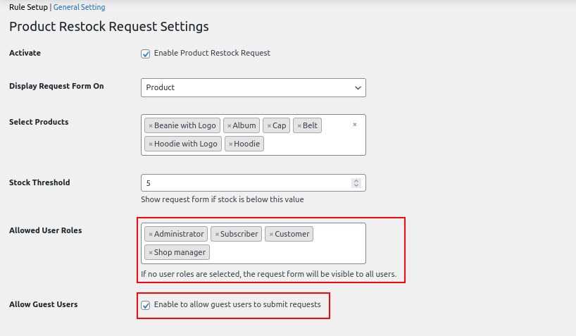Remove the Cap product tag

pyautogui.click(x=268, y=126)
